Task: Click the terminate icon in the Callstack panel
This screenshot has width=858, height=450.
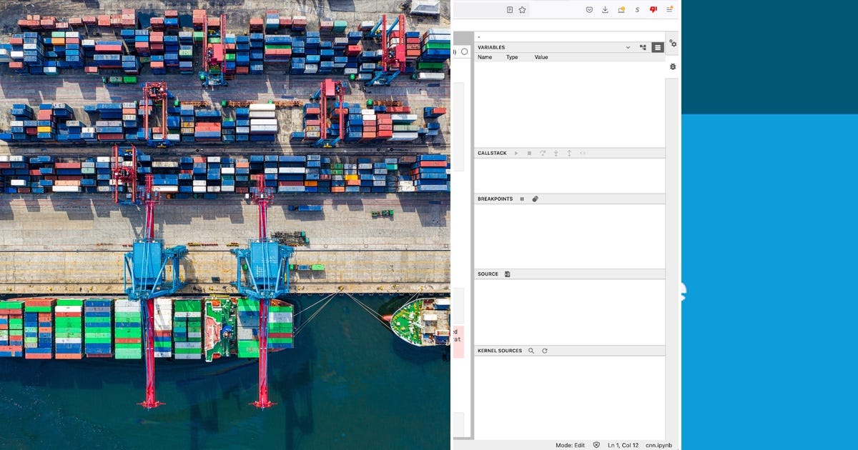Action: tap(530, 153)
